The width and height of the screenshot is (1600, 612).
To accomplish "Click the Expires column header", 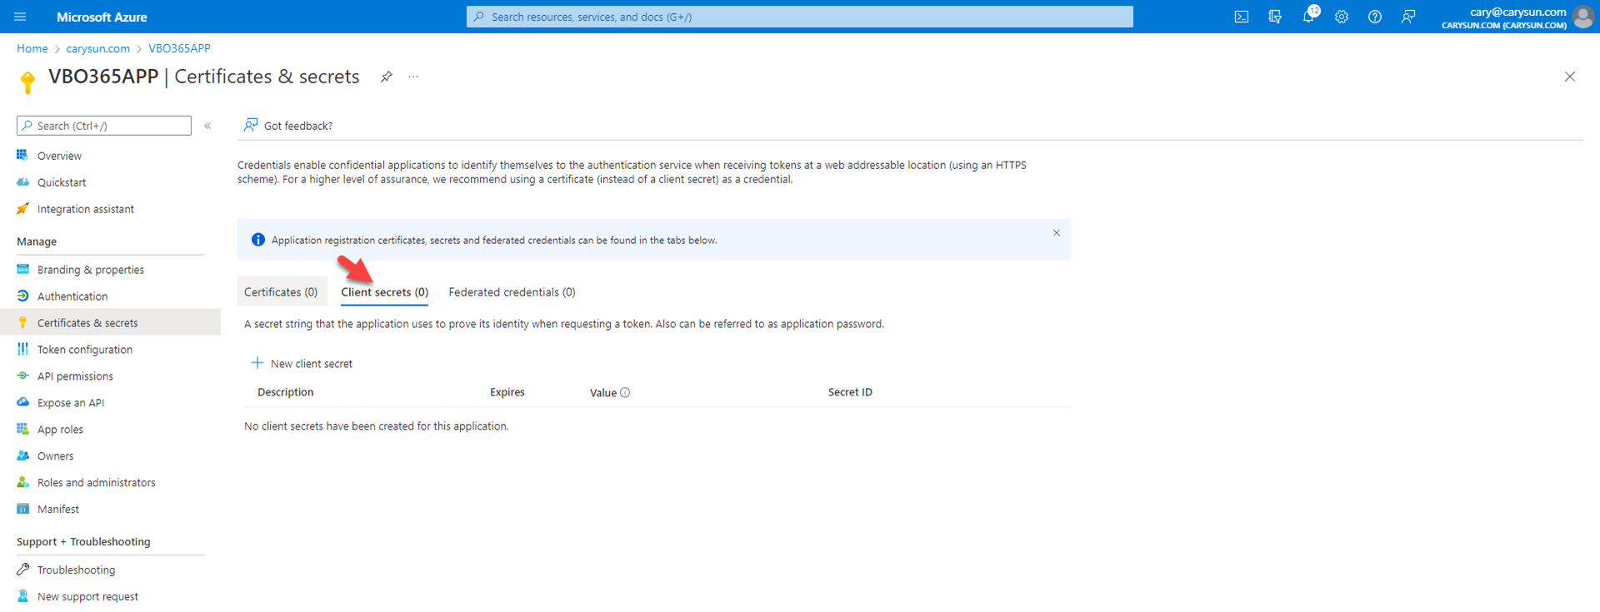I will 507,392.
